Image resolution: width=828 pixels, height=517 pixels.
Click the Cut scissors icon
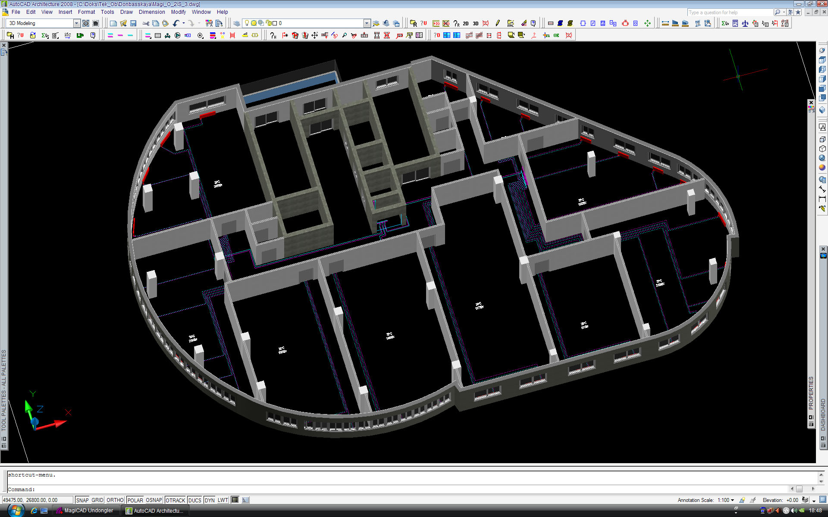[x=146, y=23]
